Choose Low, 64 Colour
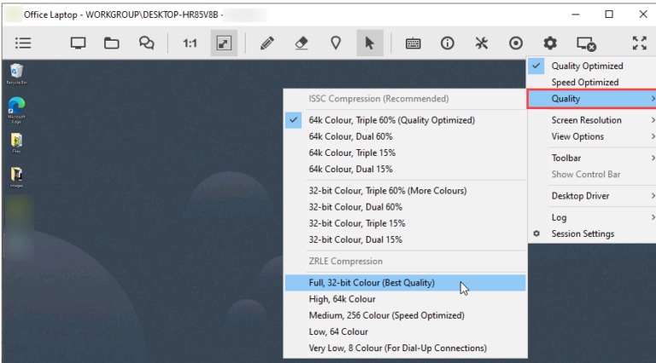656x363 pixels. [405, 331]
